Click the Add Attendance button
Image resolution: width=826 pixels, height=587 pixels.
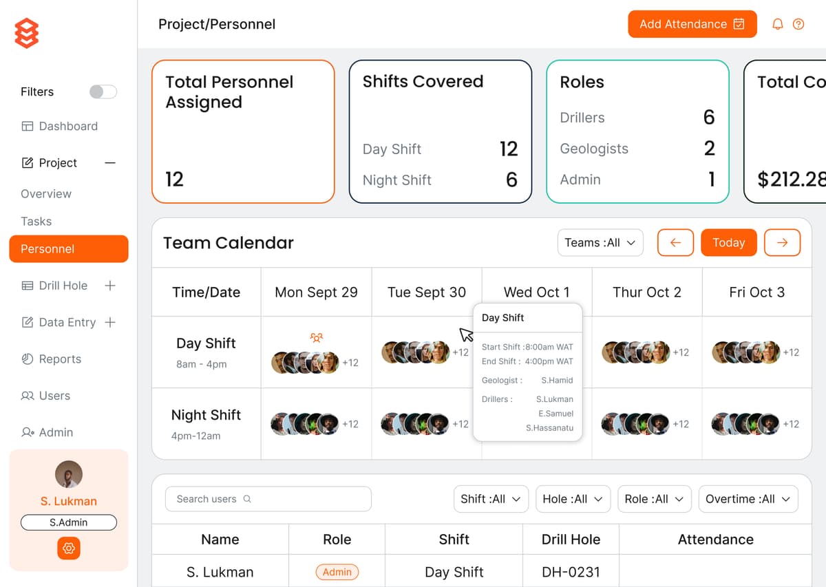[692, 24]
